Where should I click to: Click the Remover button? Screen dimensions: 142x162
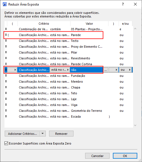pos(61,133)
